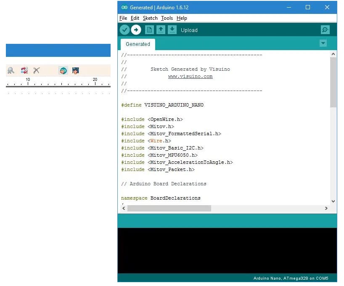The height and width of the screenshot is (286, 344).
Task: Click the Upload arrow button
Action: [x=136, y=30]
